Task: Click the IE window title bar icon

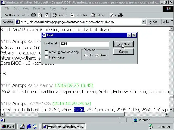Action: tap(3, 2)
